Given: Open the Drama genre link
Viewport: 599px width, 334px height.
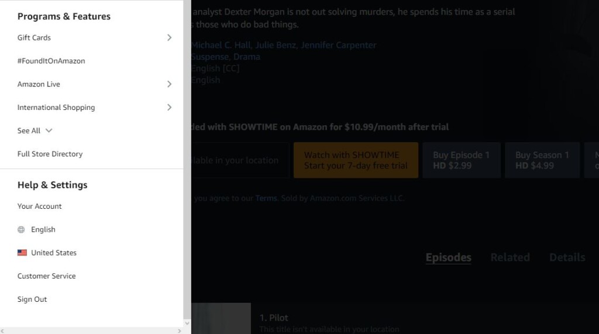Looking at the screenshot, I should [247, 57].
